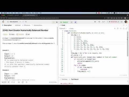
Task: Go to next question arrow
Action: click(23, 22)
